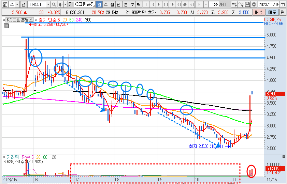Click the green 60 moving average label
Image resolution: width=287 pixels, height=184 pixels.
click(x=72, y=20)
